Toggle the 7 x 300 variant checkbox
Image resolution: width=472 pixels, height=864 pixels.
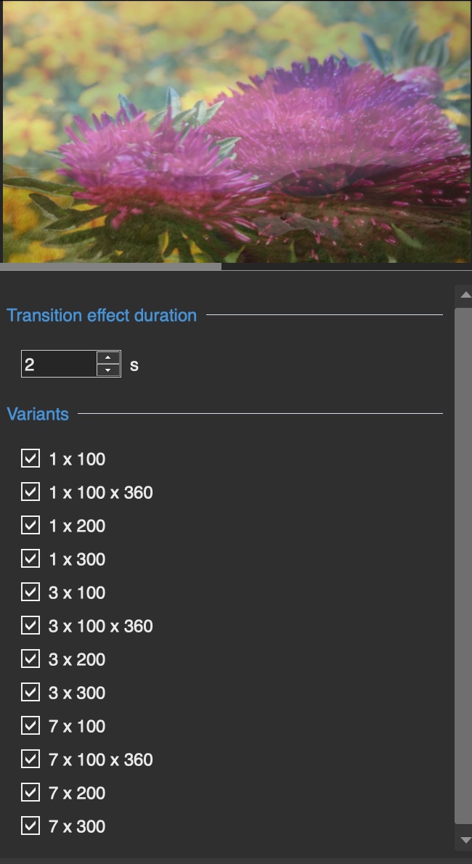[x=30, y=826]
